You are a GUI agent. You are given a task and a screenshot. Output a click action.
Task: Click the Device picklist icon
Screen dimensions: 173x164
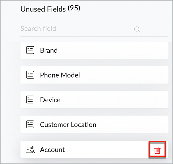point(30,100)
